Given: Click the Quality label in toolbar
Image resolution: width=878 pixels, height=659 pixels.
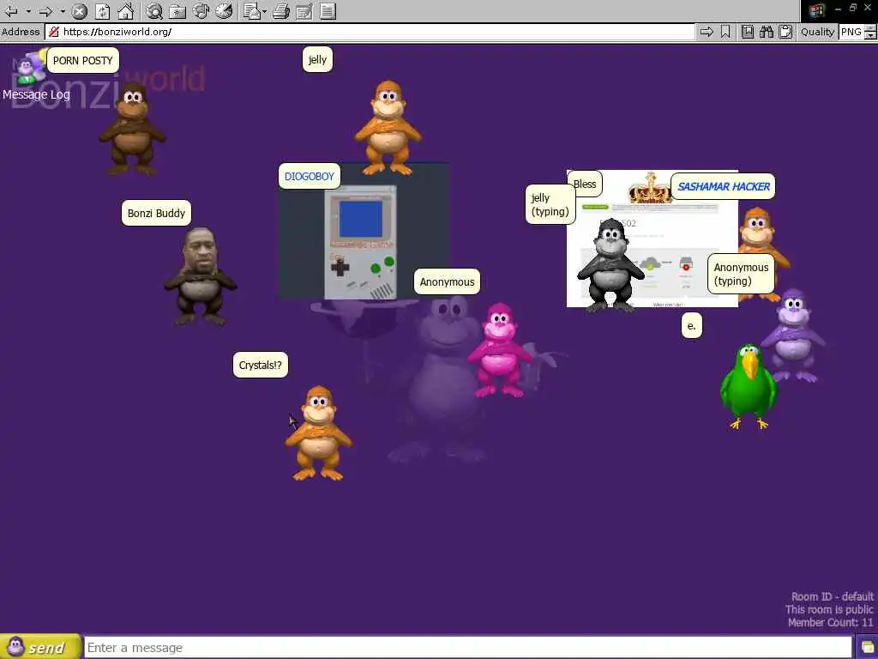Looking at the screenshot, I should point(817,32).
